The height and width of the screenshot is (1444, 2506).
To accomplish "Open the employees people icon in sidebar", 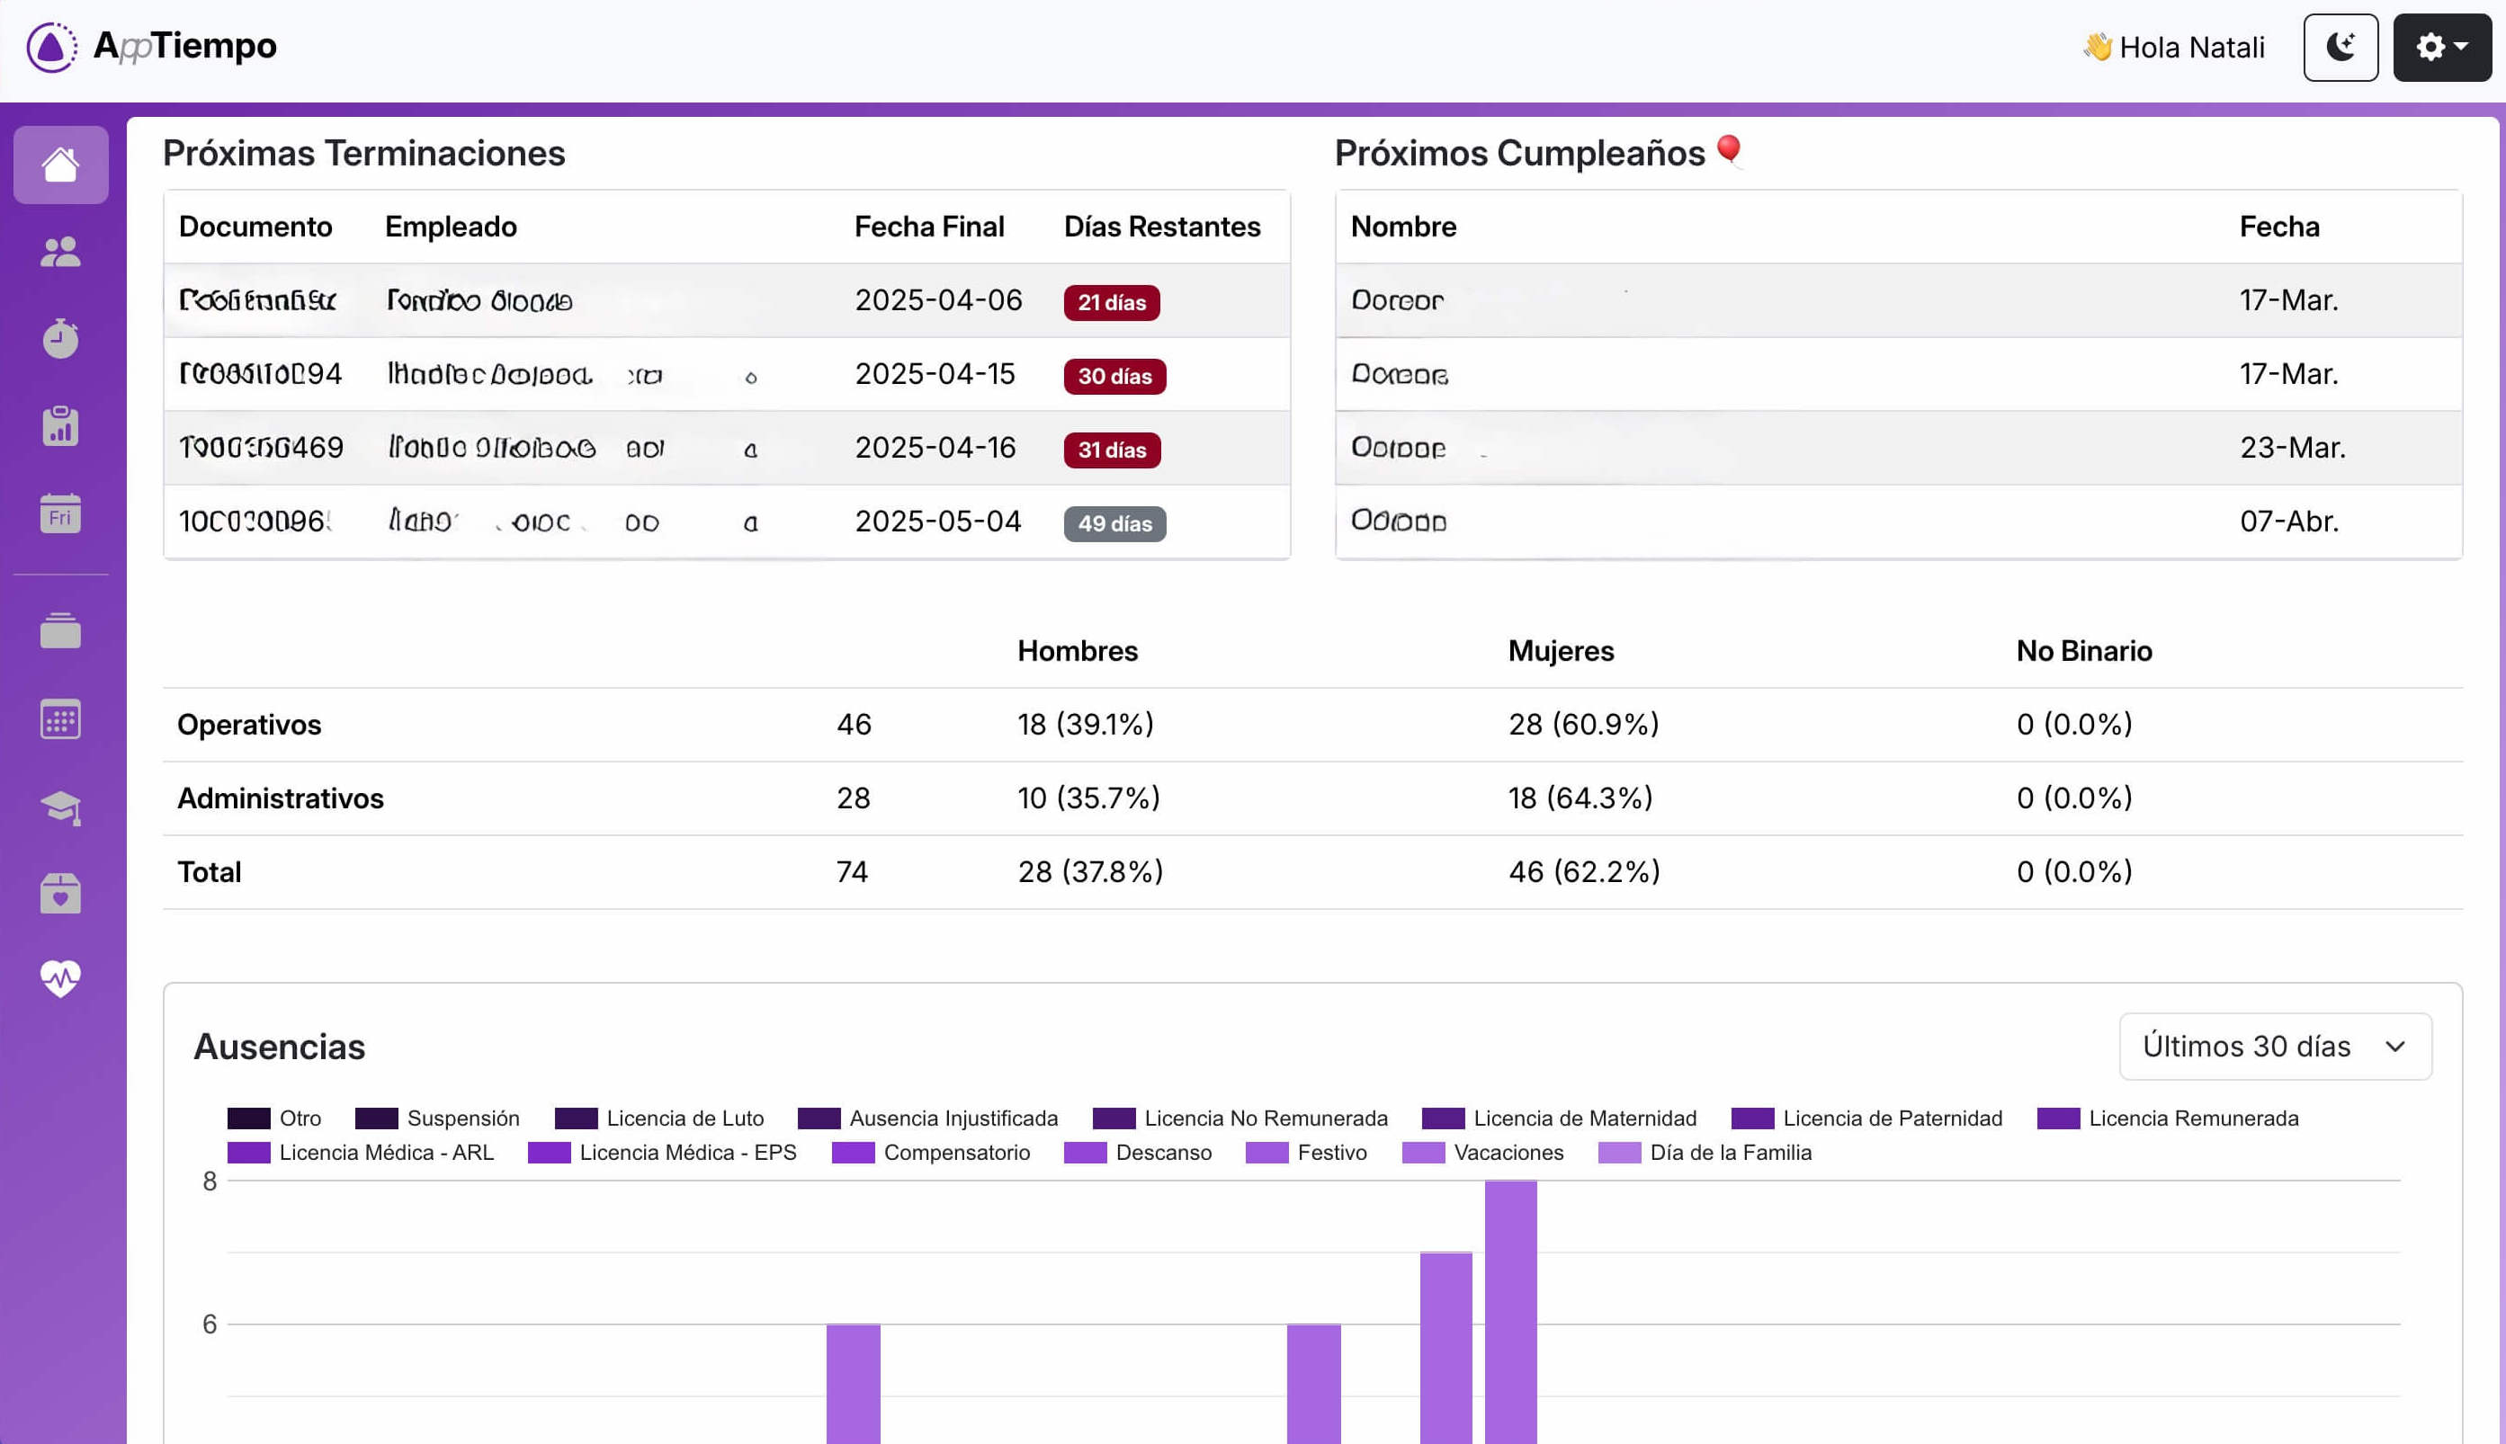I will (60, 252).
